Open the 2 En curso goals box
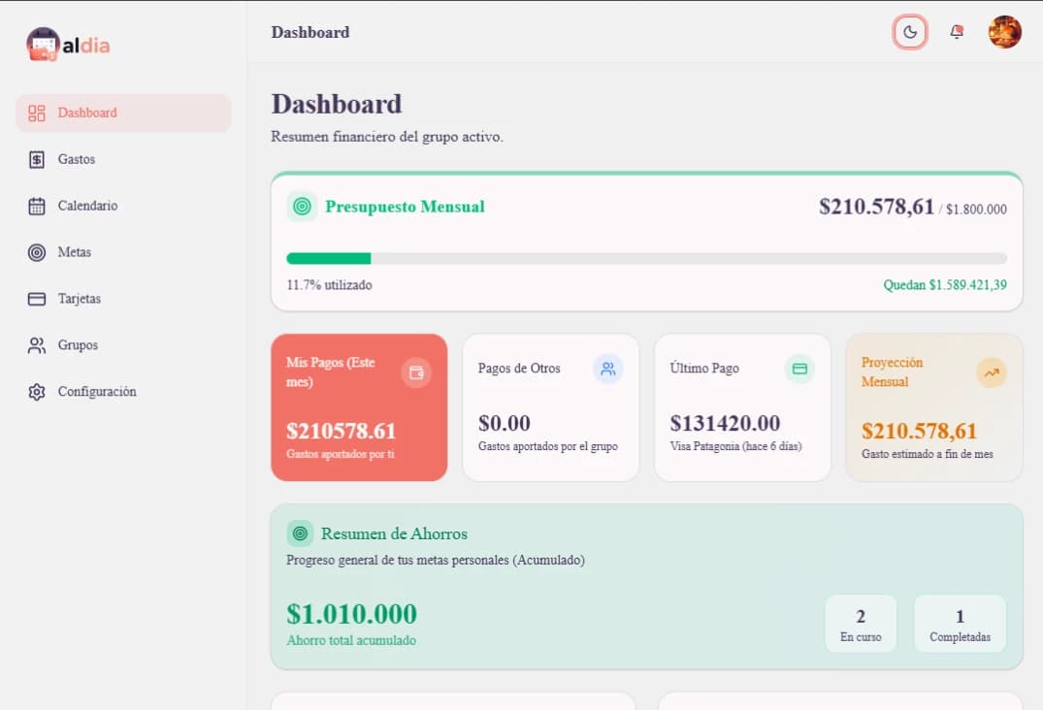Screen dimensions: 1043x710 point(861,624)
